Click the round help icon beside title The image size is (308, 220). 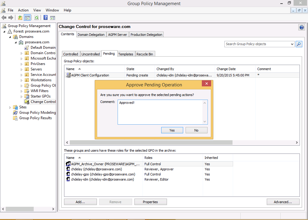point(301,27)
